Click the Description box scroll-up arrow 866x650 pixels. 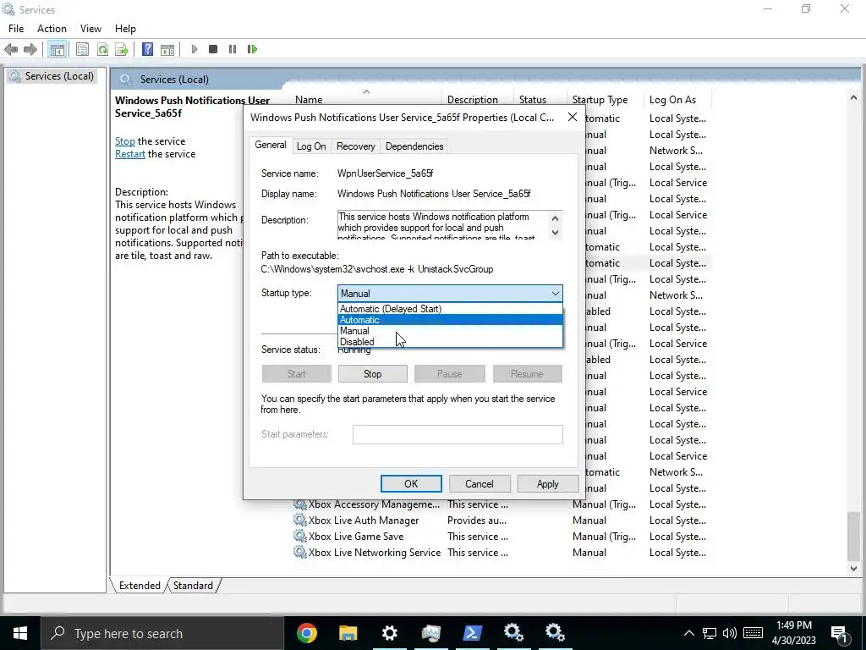coord(555,218)
